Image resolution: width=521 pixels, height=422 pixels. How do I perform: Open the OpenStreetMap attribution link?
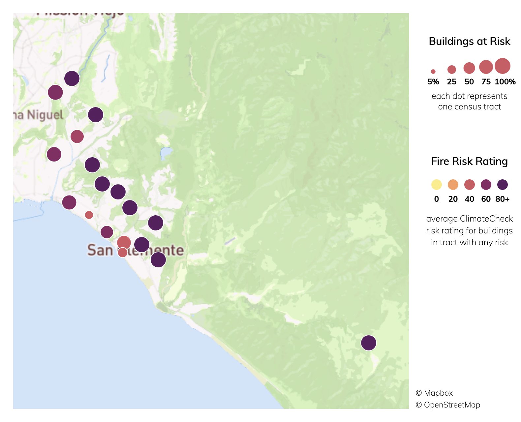point(448,405)
